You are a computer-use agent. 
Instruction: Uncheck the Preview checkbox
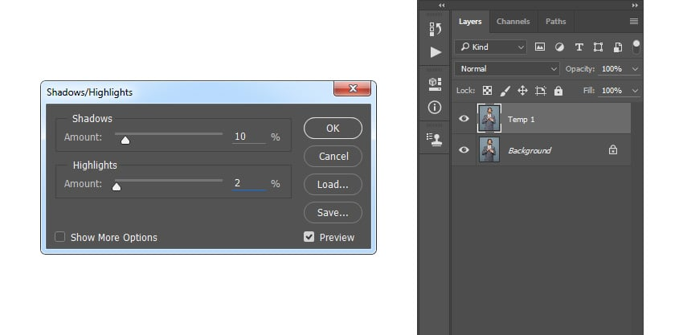pos(309,237)
